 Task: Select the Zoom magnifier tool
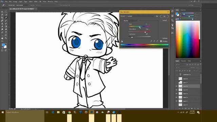pyautogui.click(x=6, y=38)
